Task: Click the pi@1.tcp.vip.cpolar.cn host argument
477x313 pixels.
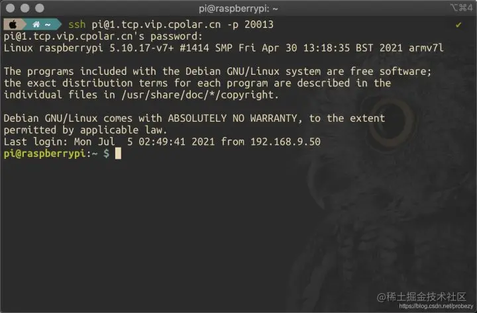Action: (x=156, y=24)
